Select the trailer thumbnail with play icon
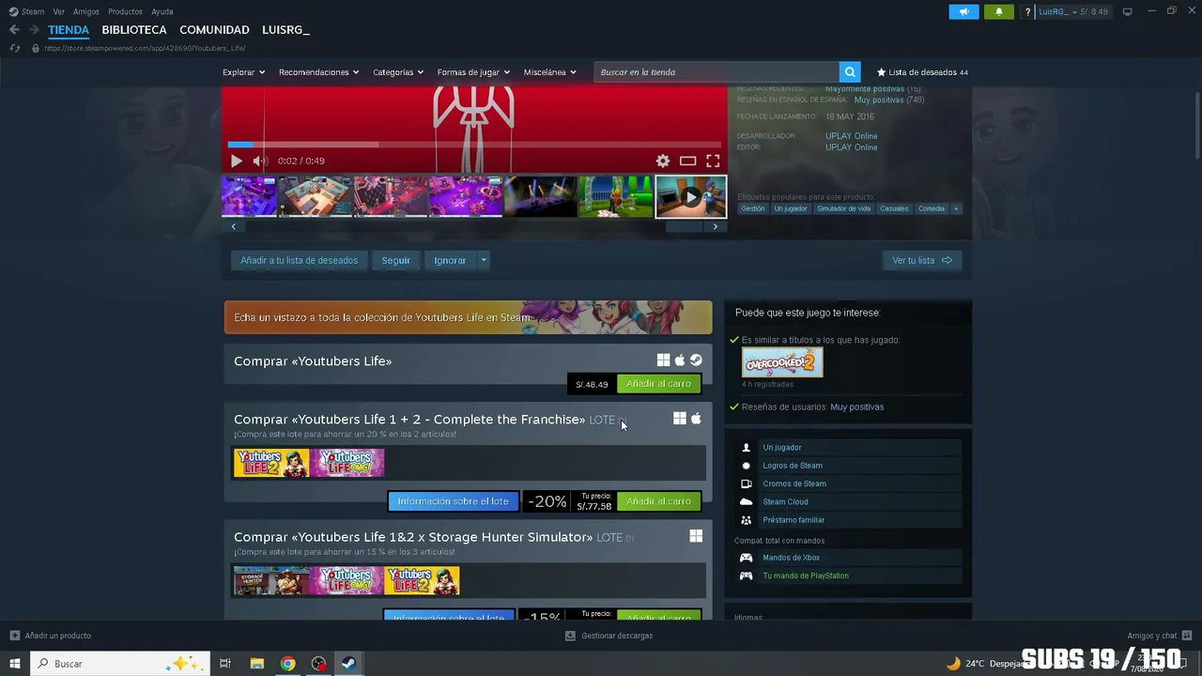The height and width of the screenshot is (676, 1202). [x=691, y=197]
